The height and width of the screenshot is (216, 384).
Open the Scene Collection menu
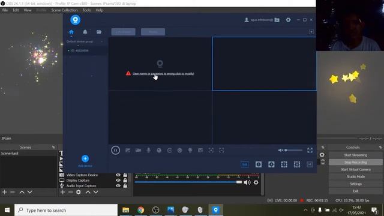pos(64,10)
